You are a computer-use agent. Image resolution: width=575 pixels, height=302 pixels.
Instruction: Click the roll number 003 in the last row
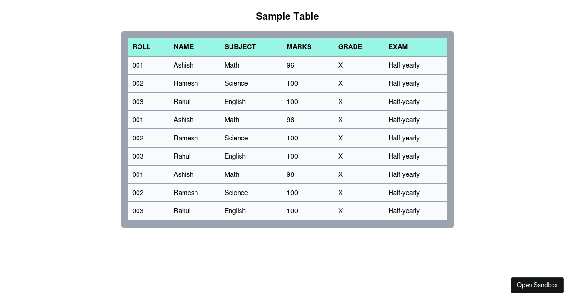coord(138,211)
